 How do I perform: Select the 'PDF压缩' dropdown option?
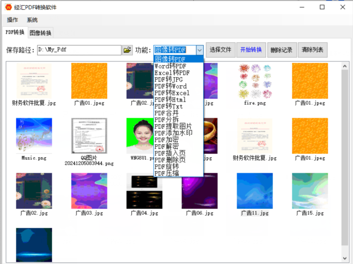166,173
